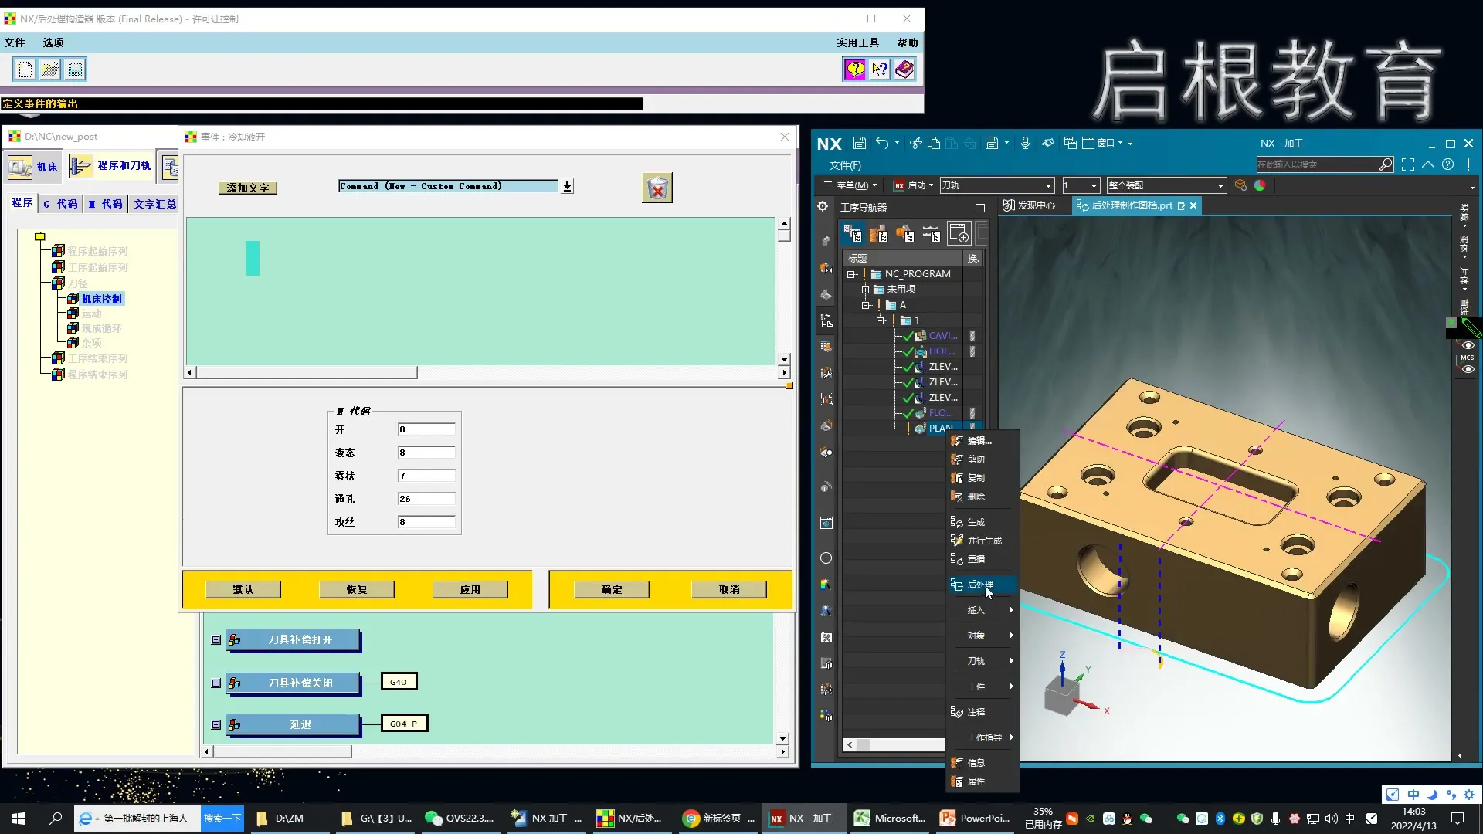Click the NX Save icon in the title toolbar
This screenshot has height=834, width=1483.
tap(859, 143)
